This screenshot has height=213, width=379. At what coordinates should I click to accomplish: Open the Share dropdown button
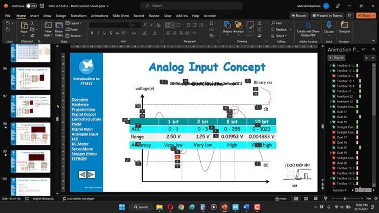coord(366,15)
